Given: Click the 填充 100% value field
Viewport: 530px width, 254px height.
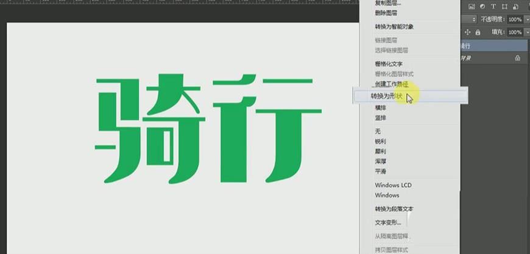Looking at the screenshot, I should [x=515, y=32].
